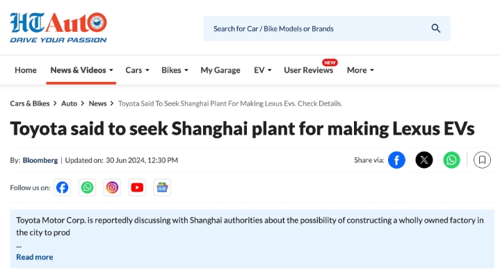Expand the News & Videos dropdown
The width and height of the screenshot is (500, 272).
81,70
